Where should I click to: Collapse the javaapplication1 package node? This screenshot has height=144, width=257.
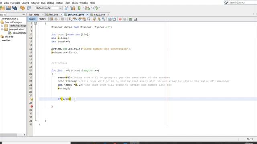click(x=2, y=29)
